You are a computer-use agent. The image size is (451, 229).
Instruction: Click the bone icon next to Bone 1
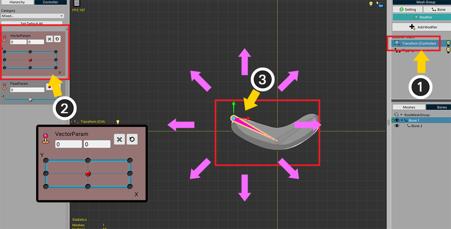(406, 120)
